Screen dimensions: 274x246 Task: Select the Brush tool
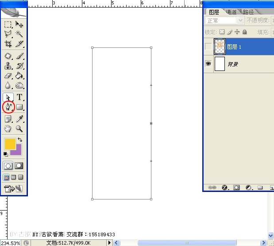pyautogui.click(x=19, y=56)
